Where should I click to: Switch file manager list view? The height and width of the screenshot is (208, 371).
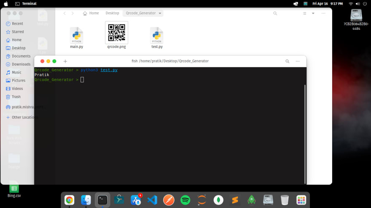click(305, 13)
